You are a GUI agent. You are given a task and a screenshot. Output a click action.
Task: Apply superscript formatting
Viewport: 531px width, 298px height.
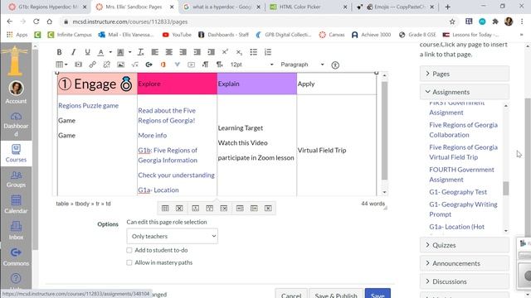click(x=225, y=52)
